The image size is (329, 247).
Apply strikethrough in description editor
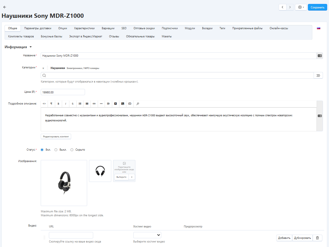(x=73, y=104)
